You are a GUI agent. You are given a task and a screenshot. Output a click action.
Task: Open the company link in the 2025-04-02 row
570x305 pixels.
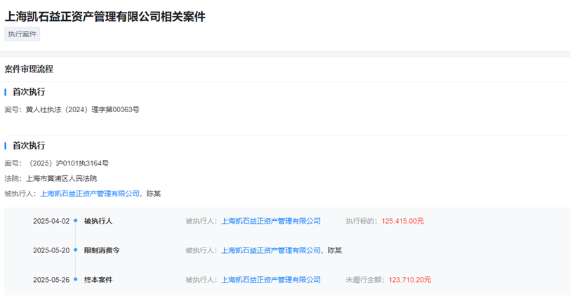[x=270, y=221]
